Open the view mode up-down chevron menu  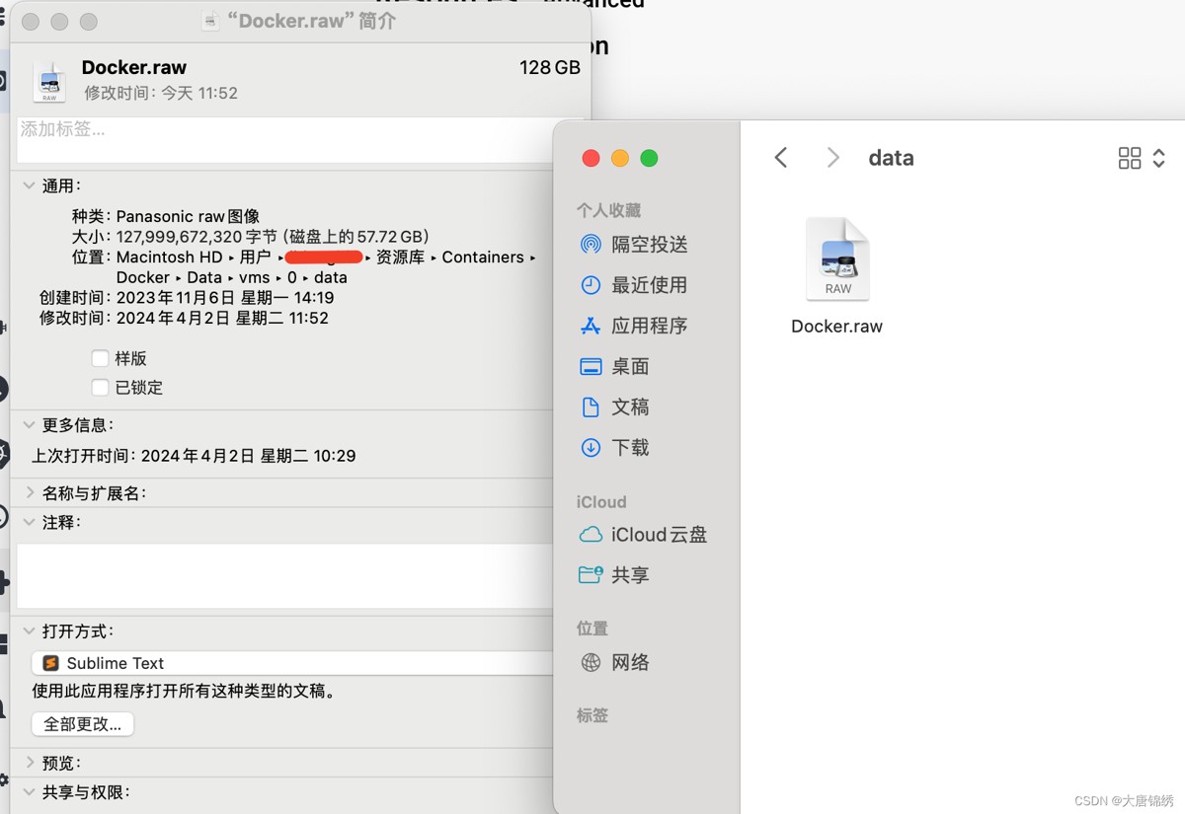tap(1159, 158)
